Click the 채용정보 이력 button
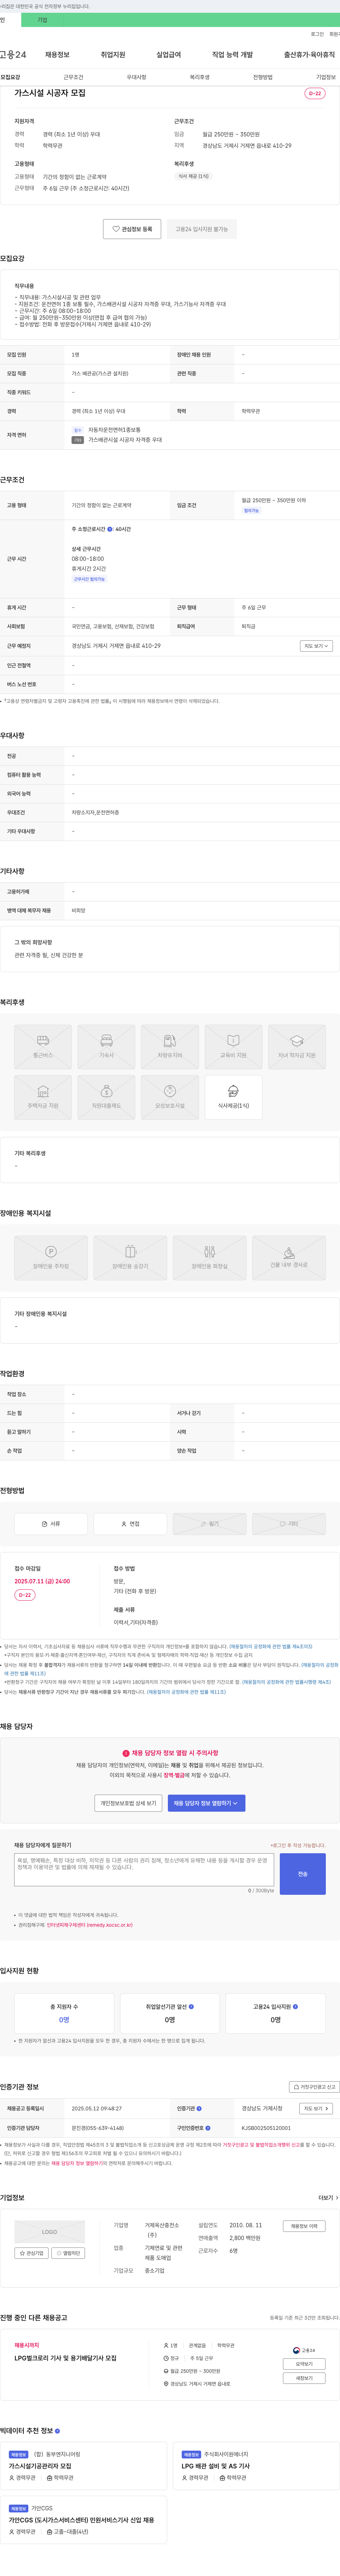 (304, 2226)
